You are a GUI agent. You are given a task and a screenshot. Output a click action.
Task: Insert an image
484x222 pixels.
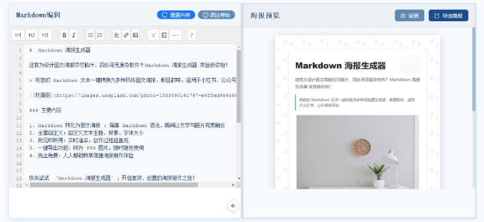point(135,35)
